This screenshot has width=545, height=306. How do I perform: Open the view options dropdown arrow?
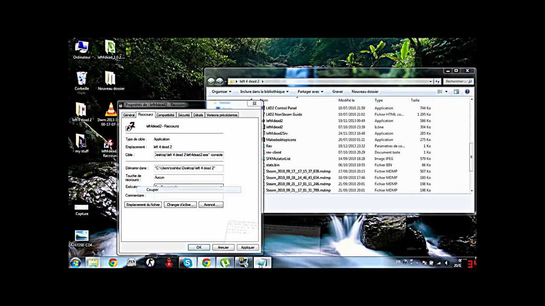click(446, 91)
